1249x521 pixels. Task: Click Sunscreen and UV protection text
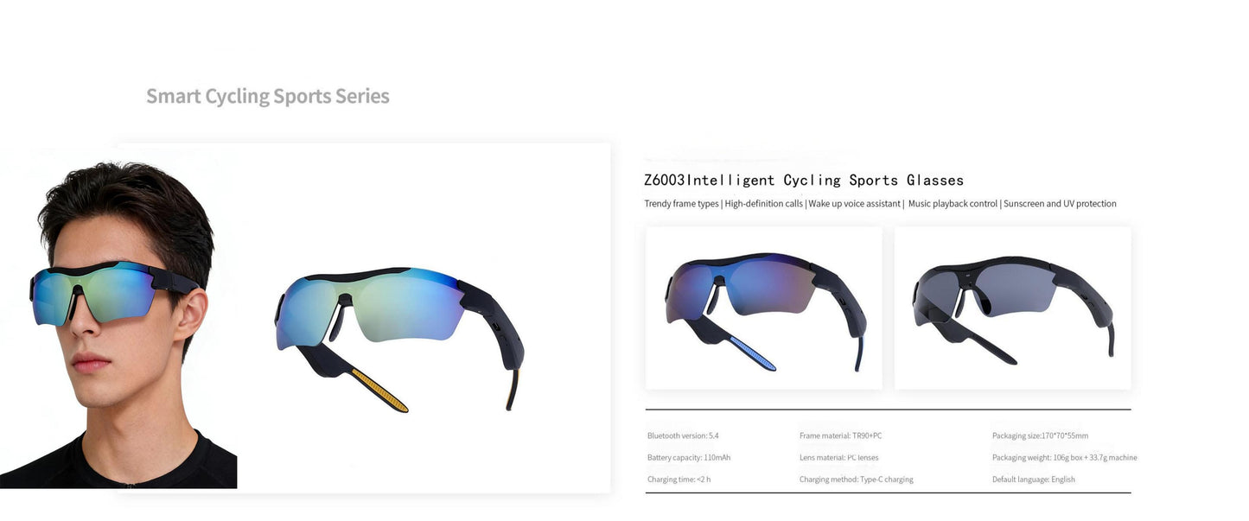tap(1060, 204)
